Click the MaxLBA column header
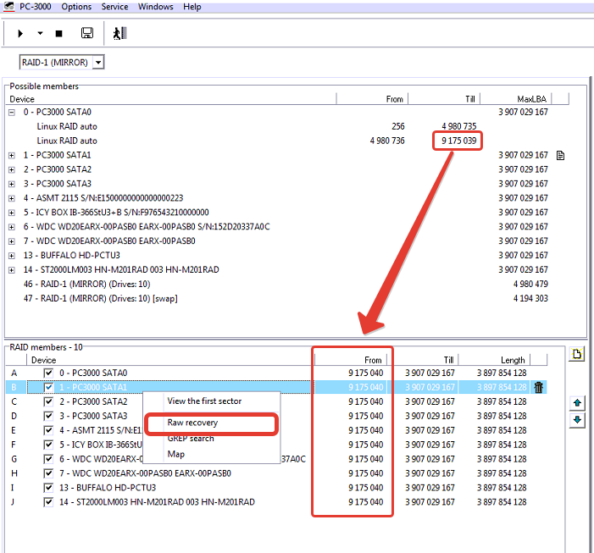Viewport: 594px width, 553px height. (x=516, y=99)
